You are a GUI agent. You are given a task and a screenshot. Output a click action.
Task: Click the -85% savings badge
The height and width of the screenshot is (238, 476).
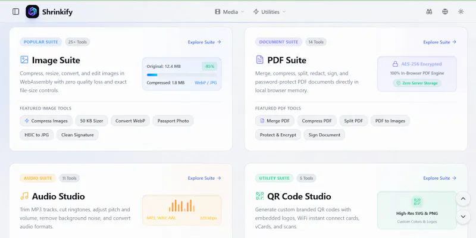tap(209, 66)
